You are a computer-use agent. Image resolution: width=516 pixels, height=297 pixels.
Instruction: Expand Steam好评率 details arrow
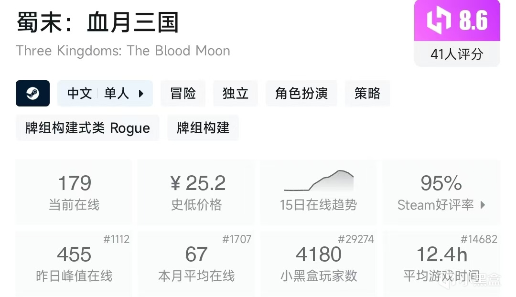click(x=483, y=205)
